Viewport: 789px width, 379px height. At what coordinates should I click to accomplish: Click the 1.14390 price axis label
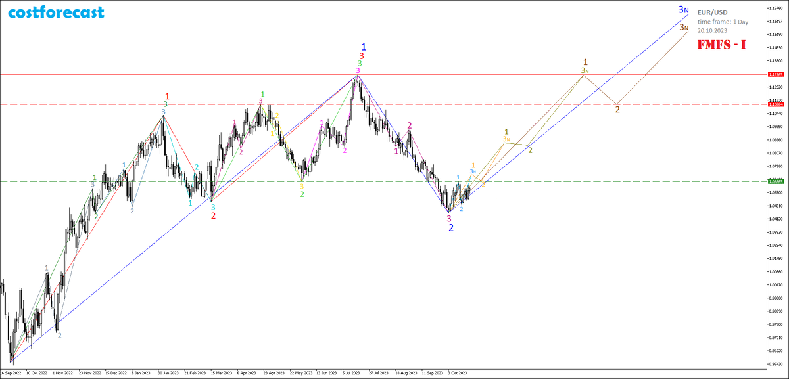pyautogui.click(x=776, y=47)
